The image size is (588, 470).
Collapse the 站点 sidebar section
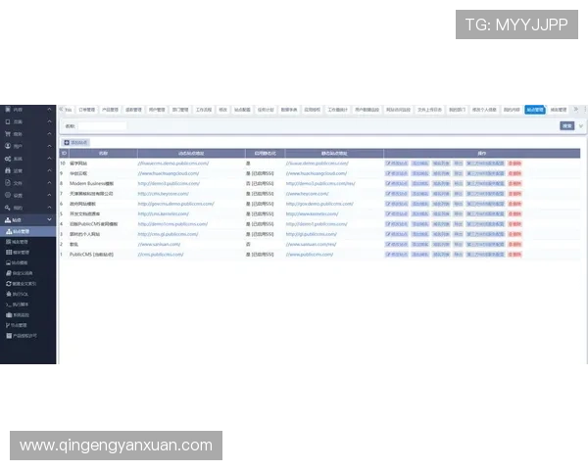click(x=49, y=220)
